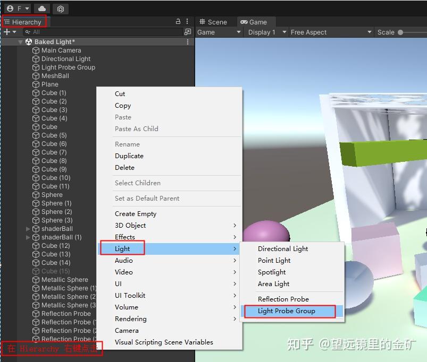
Task: Click the Plane object cube icon
Action: point(36,84)
